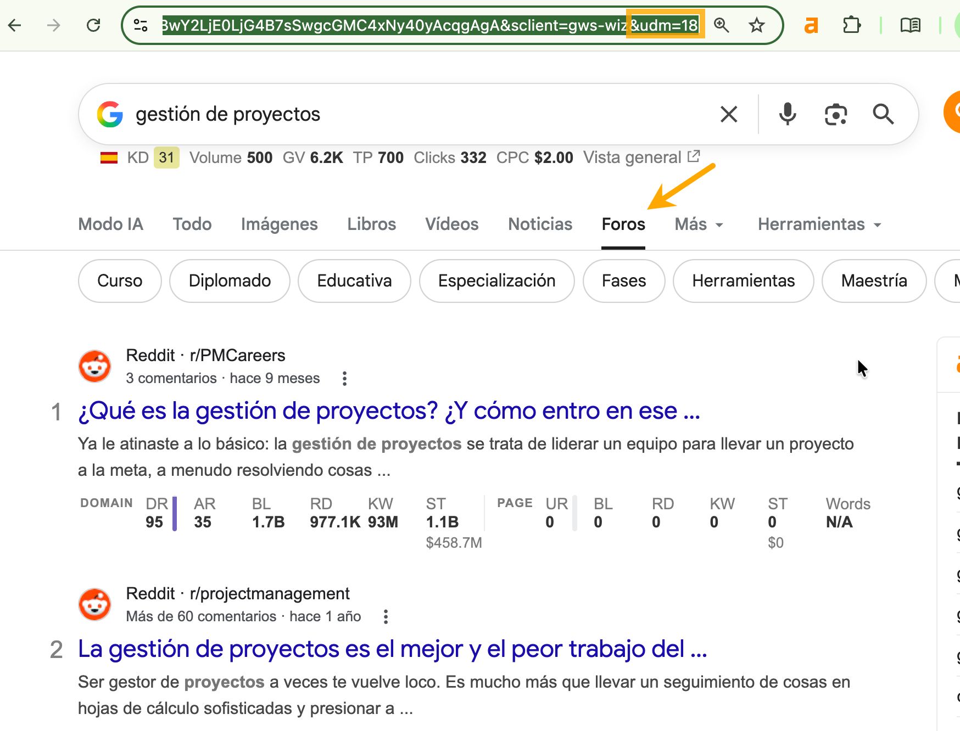960x731 pixels.
Task: Expand the Herramientas tools dropdown
Action: 819,224
